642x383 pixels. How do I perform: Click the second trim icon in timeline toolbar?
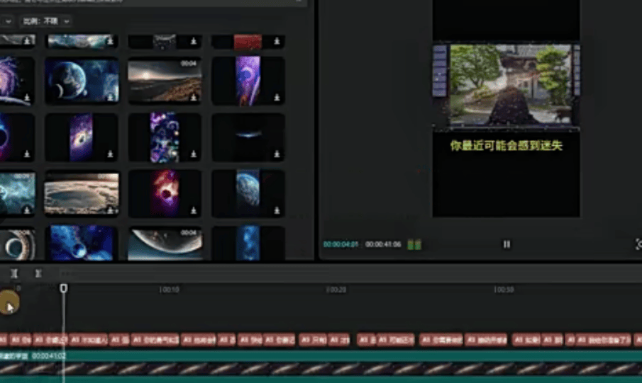[x=38, y=273]
